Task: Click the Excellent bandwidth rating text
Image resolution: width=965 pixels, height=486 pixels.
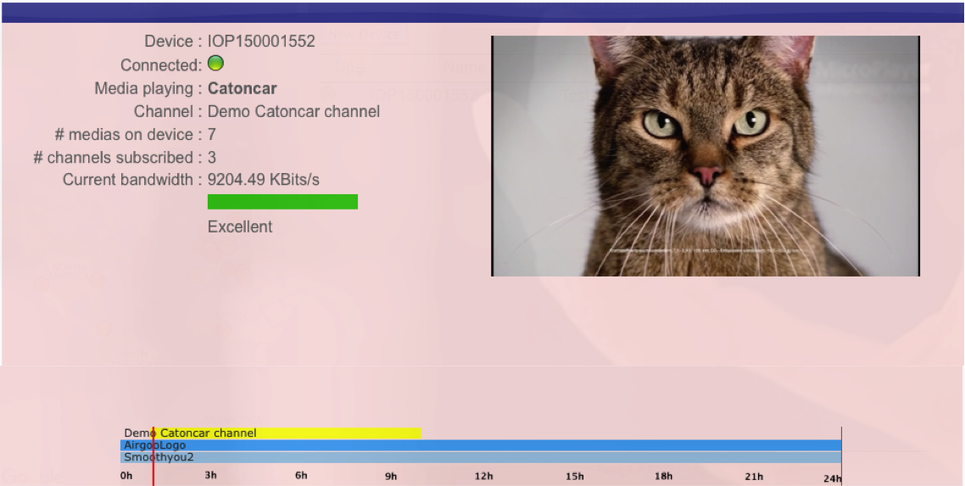Action: coord(240,226)
